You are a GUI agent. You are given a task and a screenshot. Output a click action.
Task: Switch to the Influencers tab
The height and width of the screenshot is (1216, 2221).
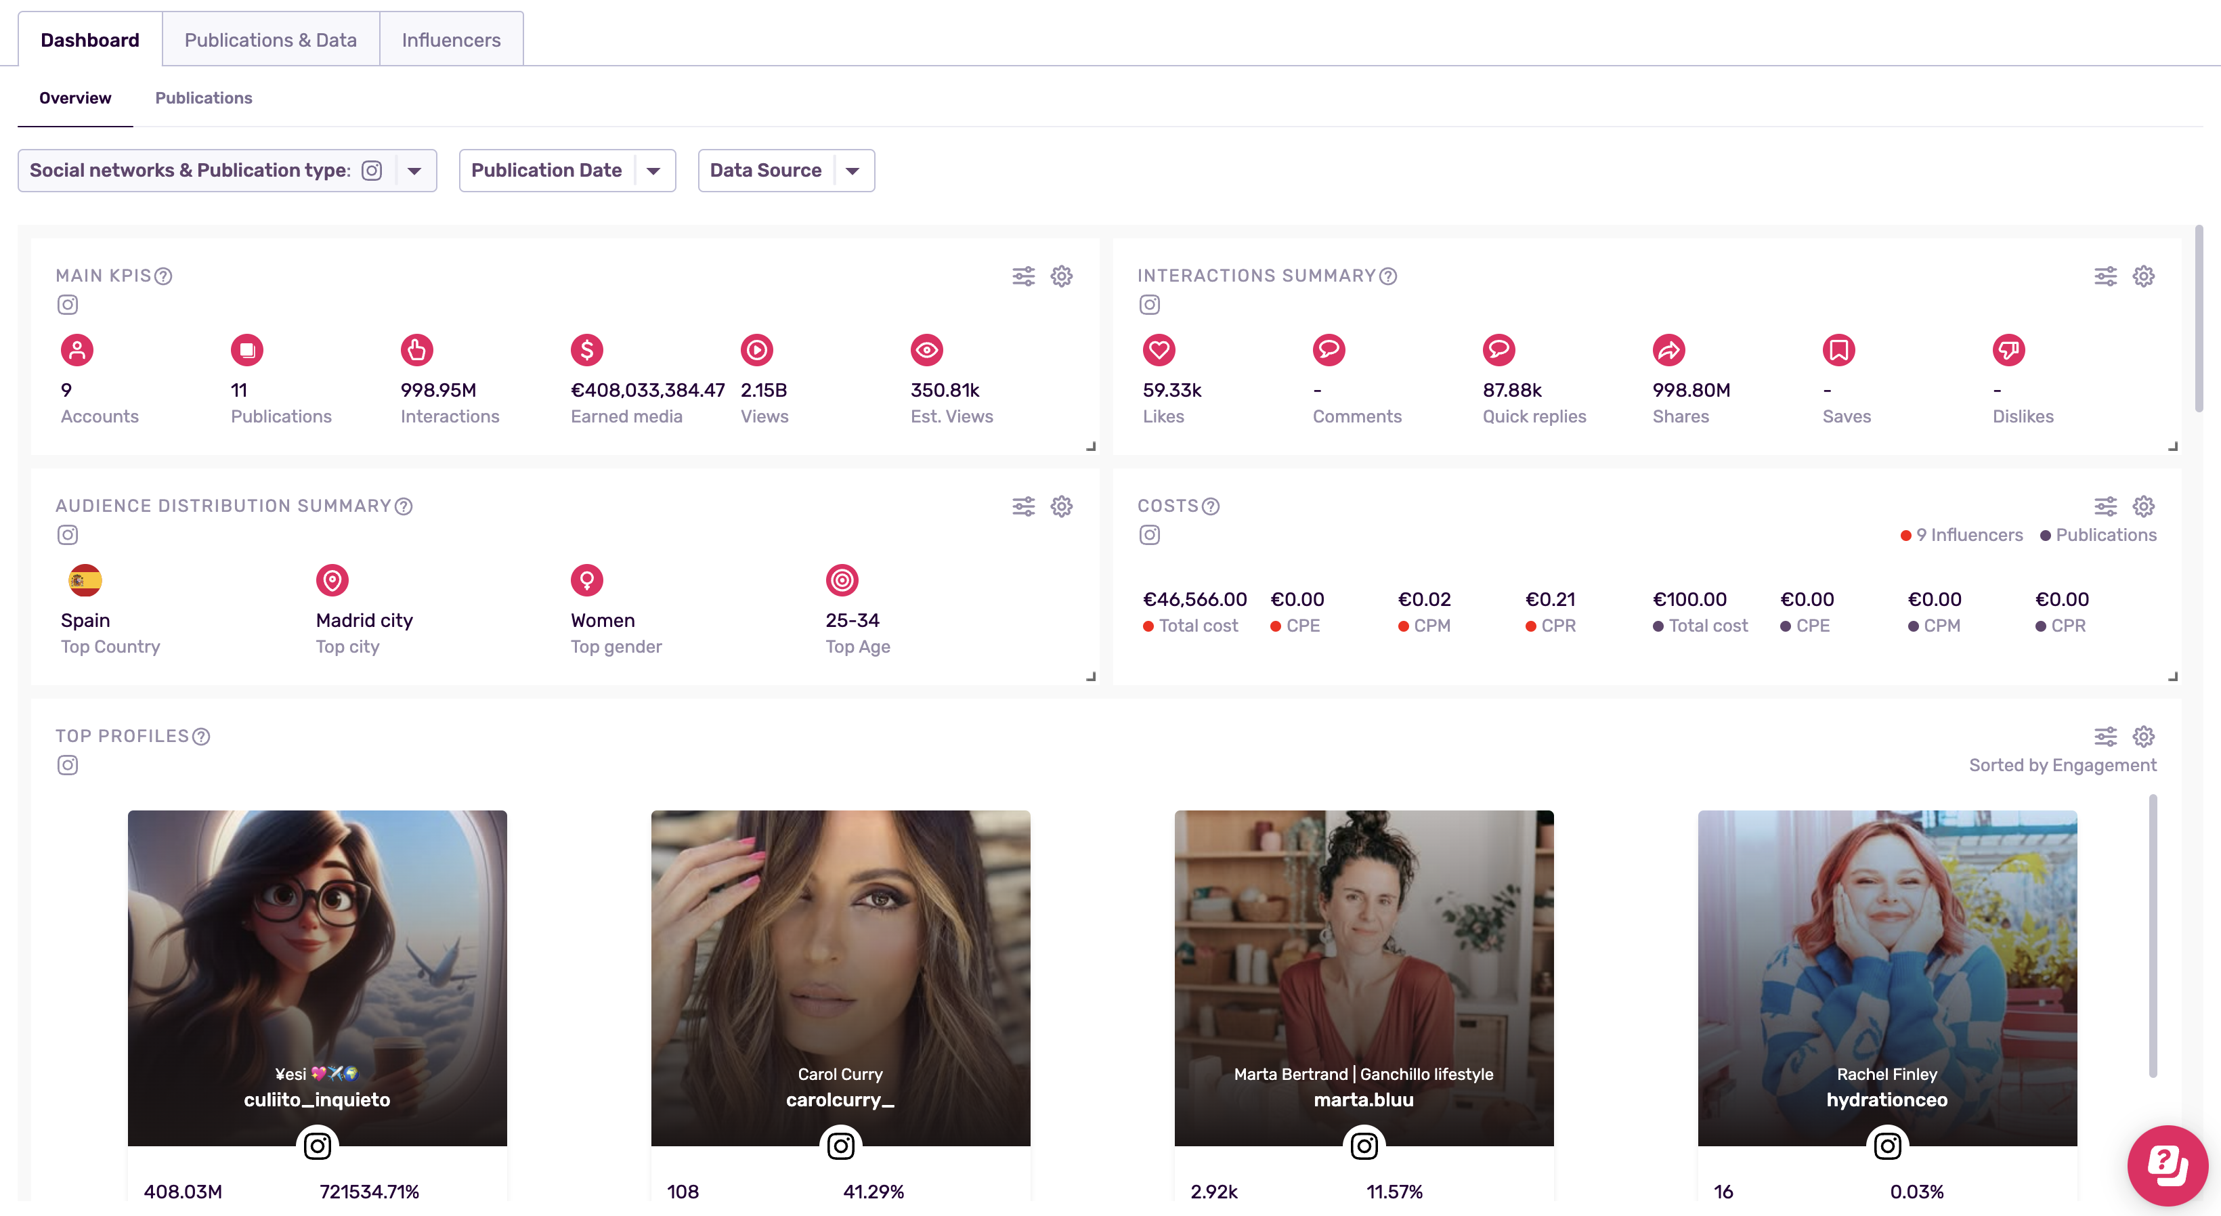[451, 39]
